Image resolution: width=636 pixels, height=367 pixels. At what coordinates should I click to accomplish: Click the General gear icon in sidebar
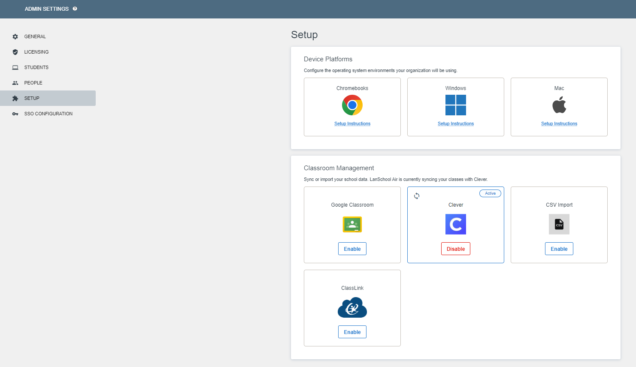pos(15,36)
